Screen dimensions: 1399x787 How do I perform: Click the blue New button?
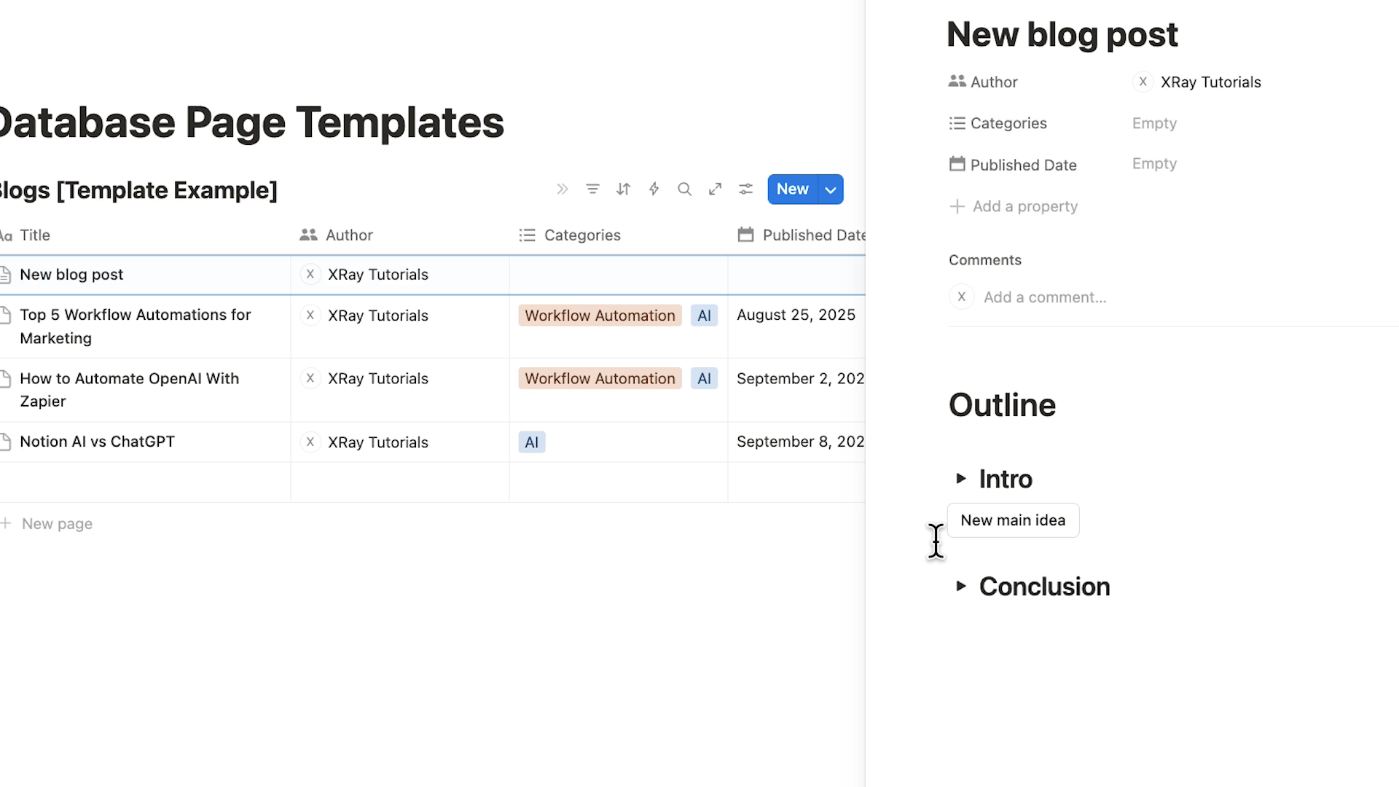tap(792, 189)
